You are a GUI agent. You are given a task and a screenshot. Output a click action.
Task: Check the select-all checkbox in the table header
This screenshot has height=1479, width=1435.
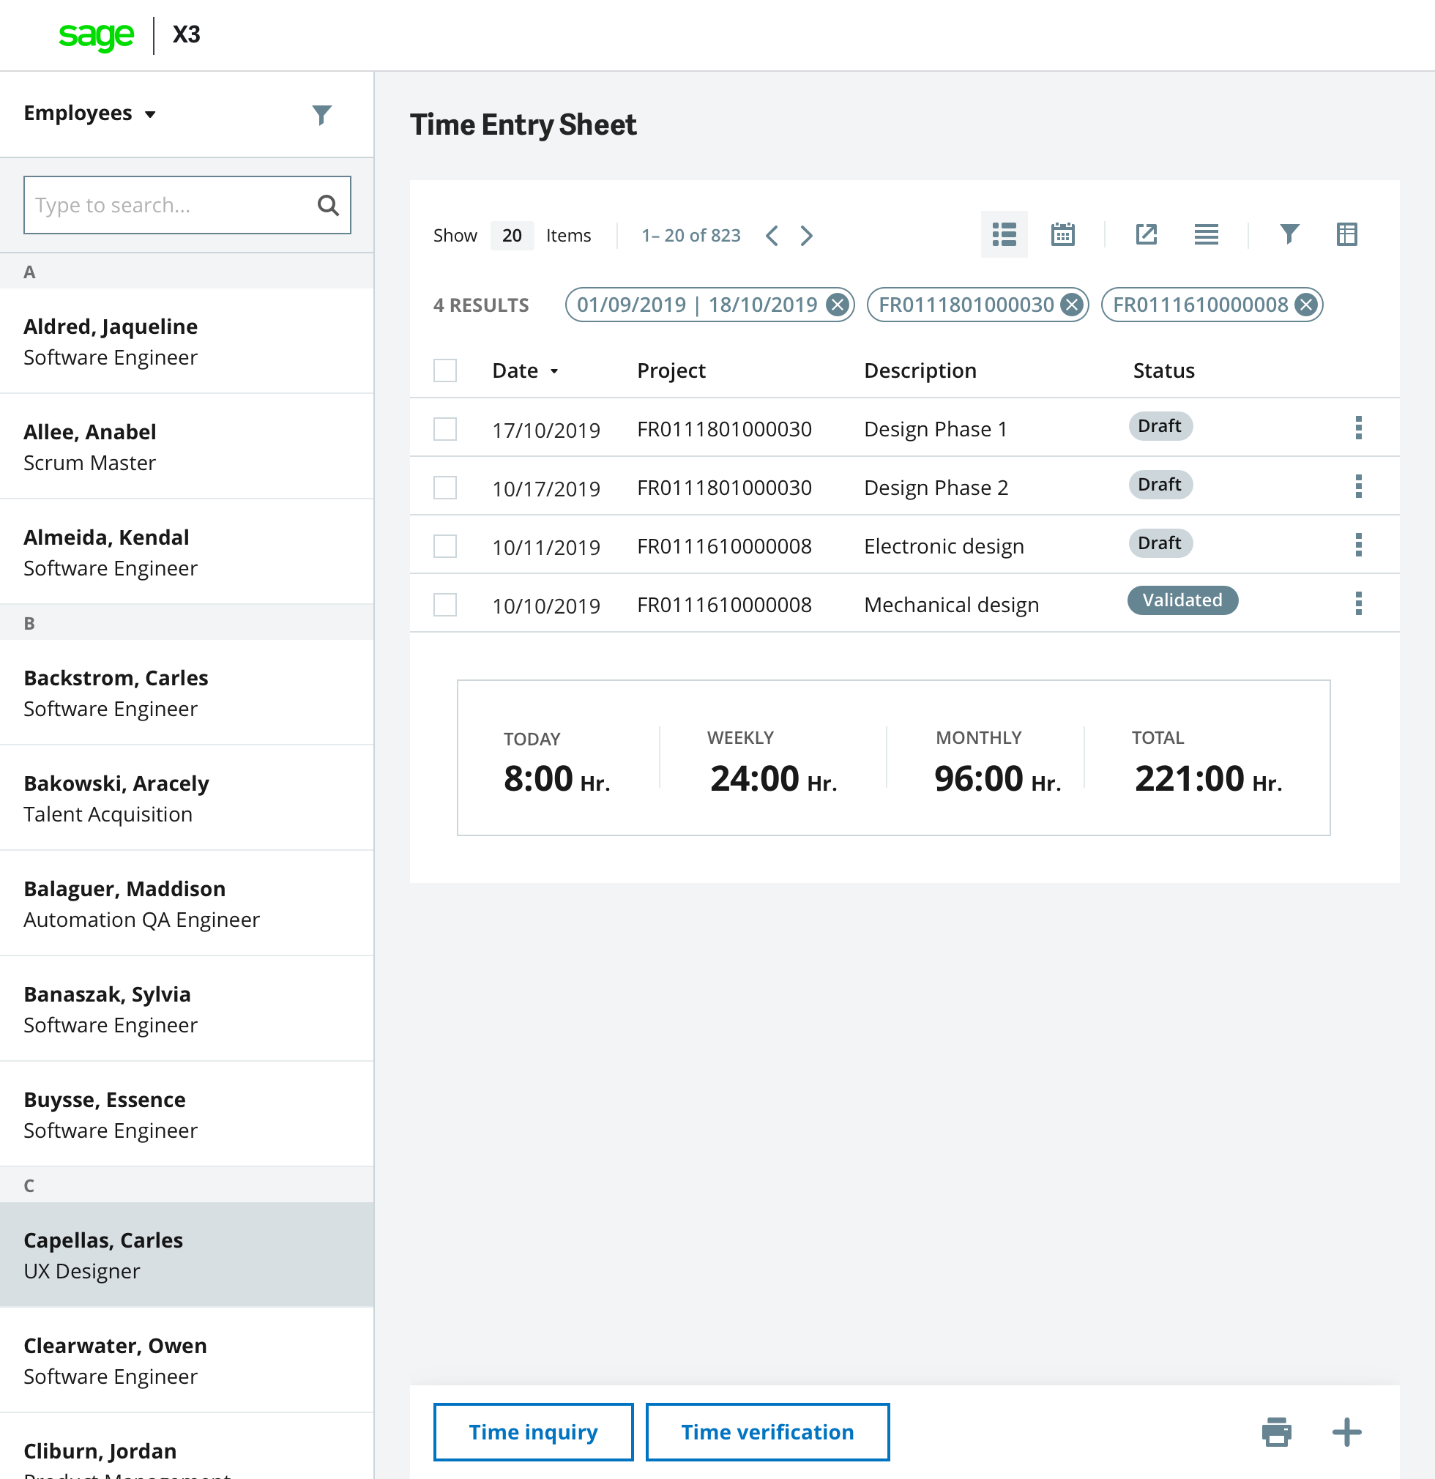click(x=445, y=370)
